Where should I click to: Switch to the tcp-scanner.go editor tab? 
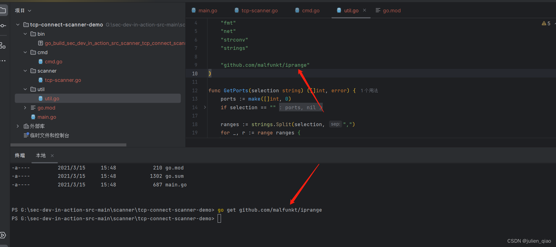click(x=256, y=10)
